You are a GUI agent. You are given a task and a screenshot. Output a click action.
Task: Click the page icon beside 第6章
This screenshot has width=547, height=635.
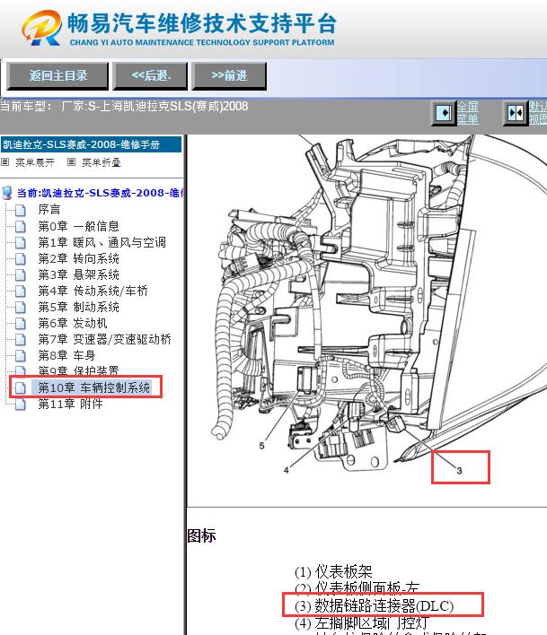(21, 324)
